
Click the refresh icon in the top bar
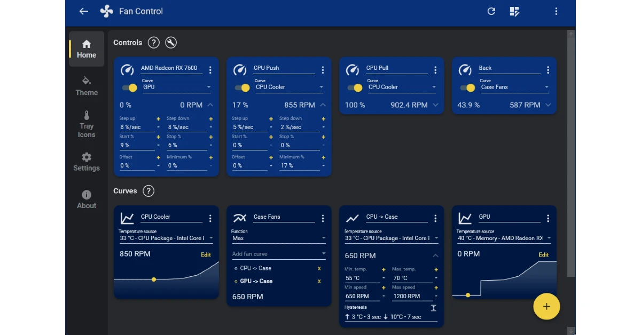tap(491, 11)
